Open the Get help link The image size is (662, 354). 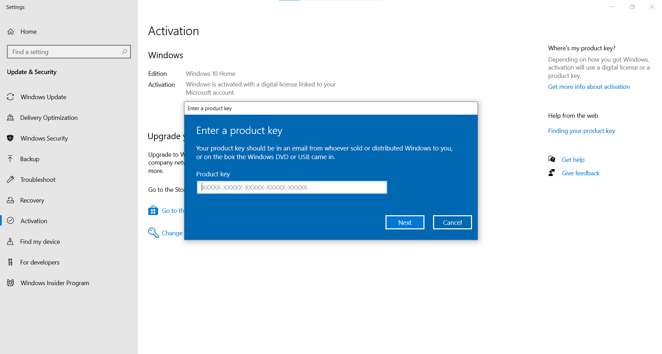(573, 160)
